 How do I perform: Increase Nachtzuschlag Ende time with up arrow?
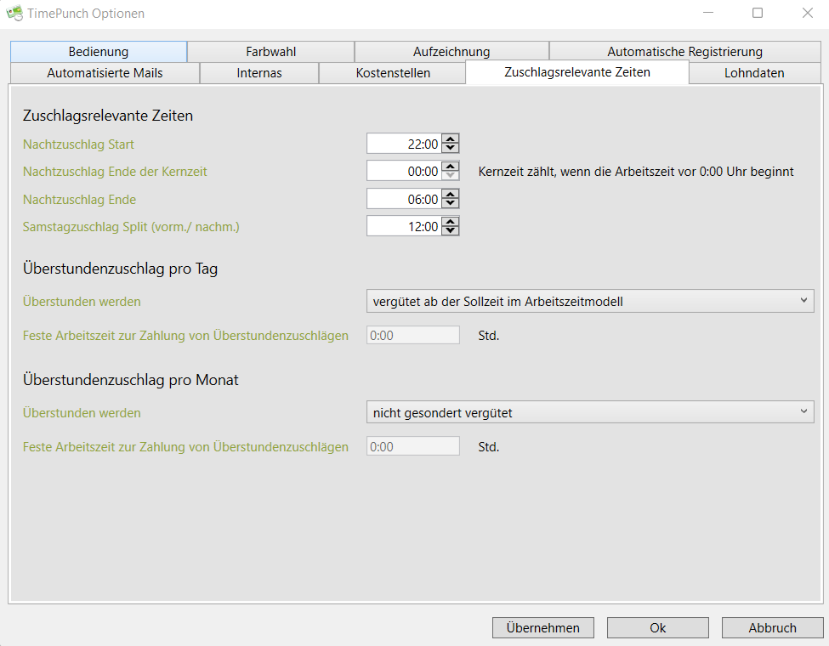click(451, 195)
